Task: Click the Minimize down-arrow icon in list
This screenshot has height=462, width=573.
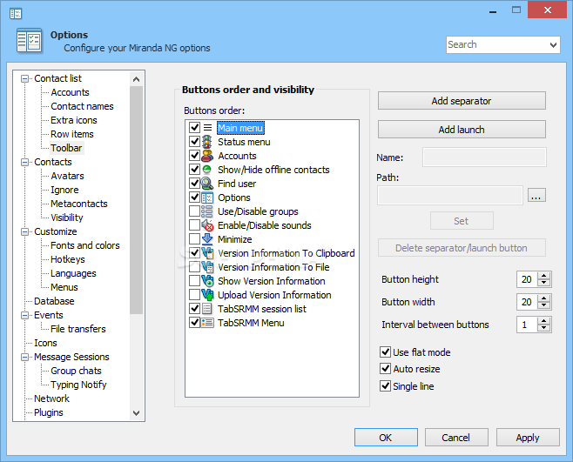Action: click(207, 239)
